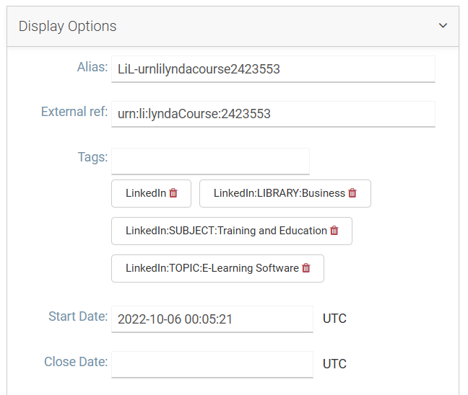Screen dimensions: 468x395
Task: Click the empty Close Date field
Action: click(212, 364)
